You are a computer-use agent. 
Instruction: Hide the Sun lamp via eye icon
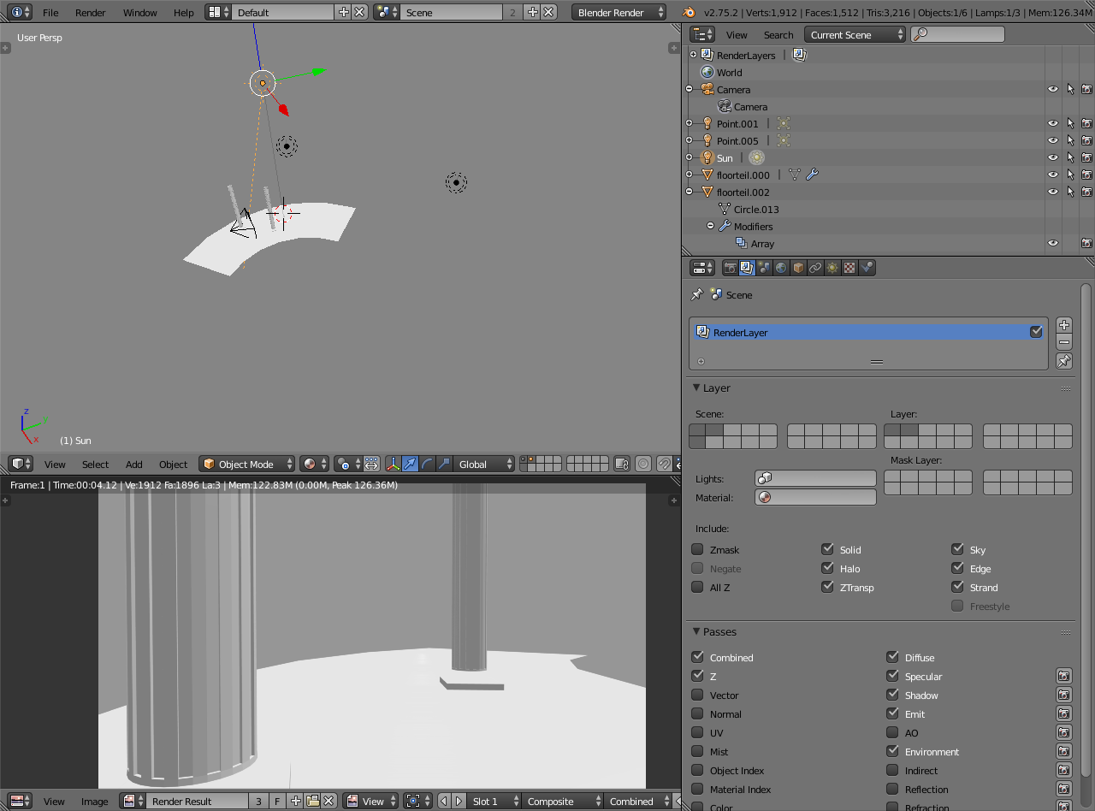[1053, 157]
